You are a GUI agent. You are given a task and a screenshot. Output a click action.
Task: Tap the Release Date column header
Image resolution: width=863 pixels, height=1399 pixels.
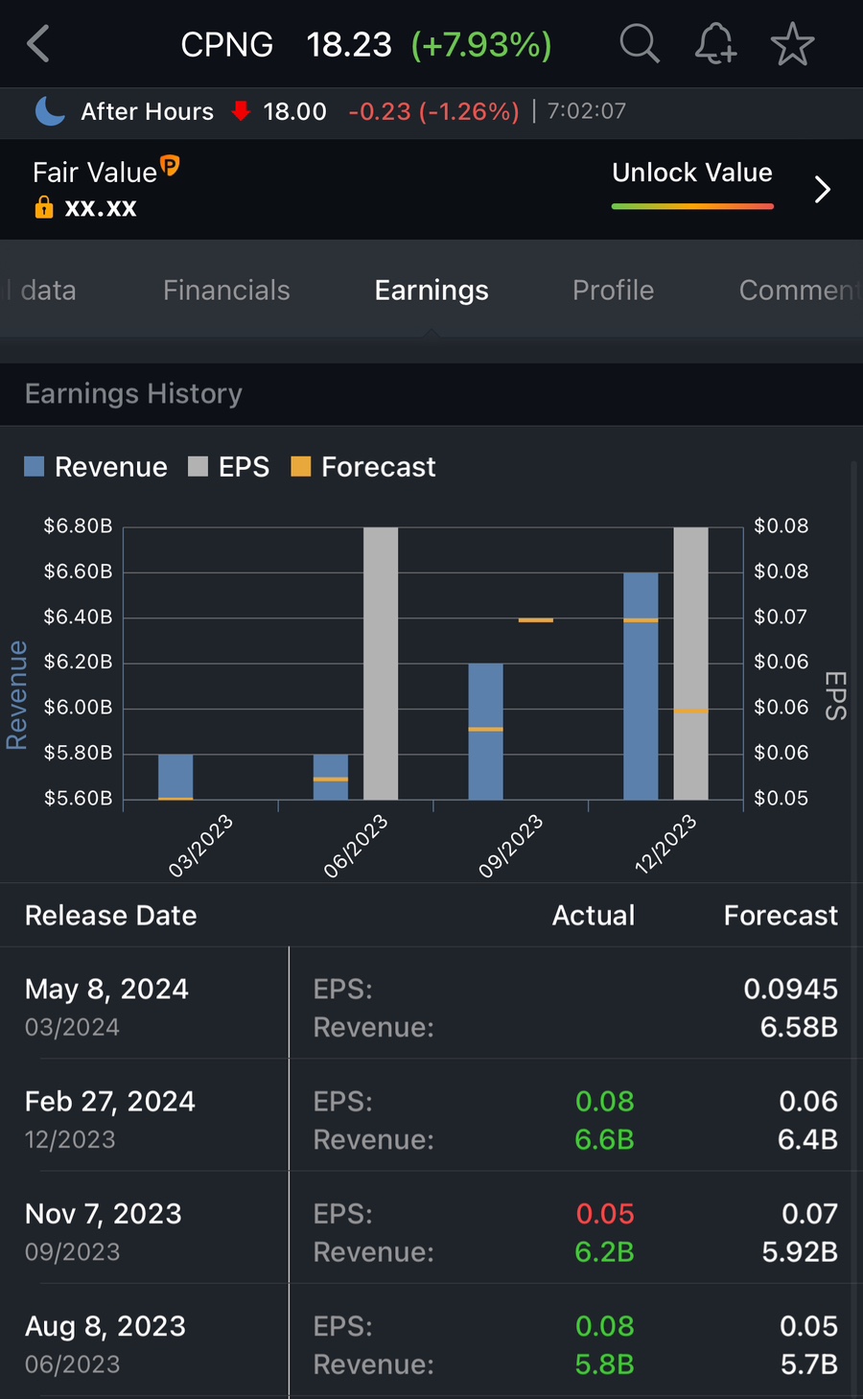pos(111,915)
